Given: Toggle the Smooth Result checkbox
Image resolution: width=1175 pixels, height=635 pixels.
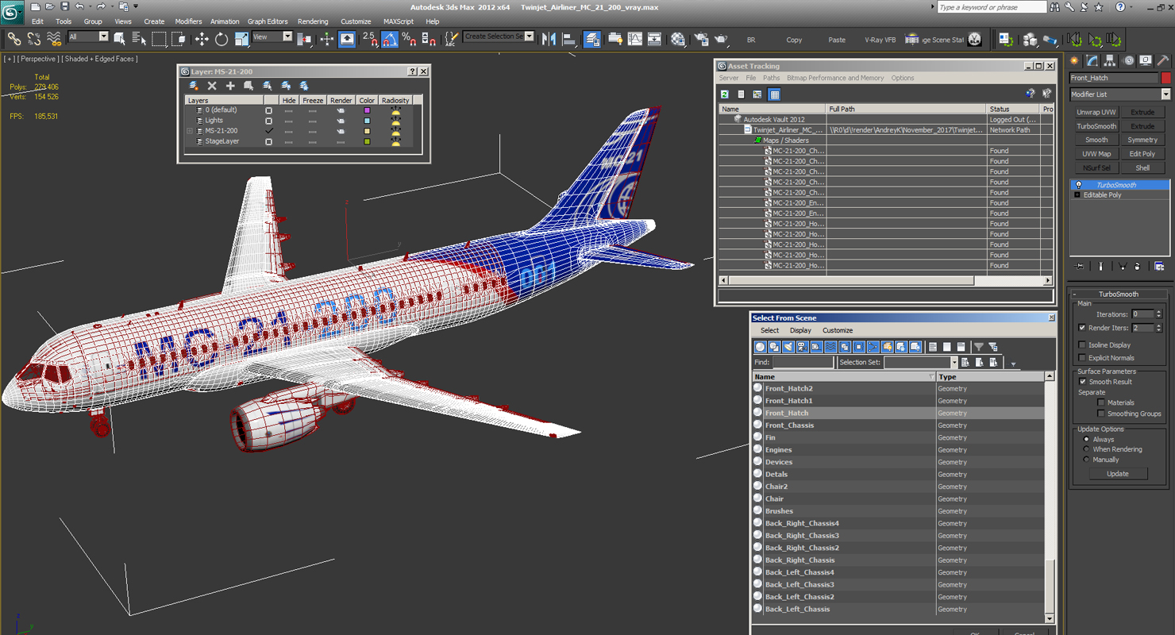Looking at the screenshot, I should (x=1082, y=382).
